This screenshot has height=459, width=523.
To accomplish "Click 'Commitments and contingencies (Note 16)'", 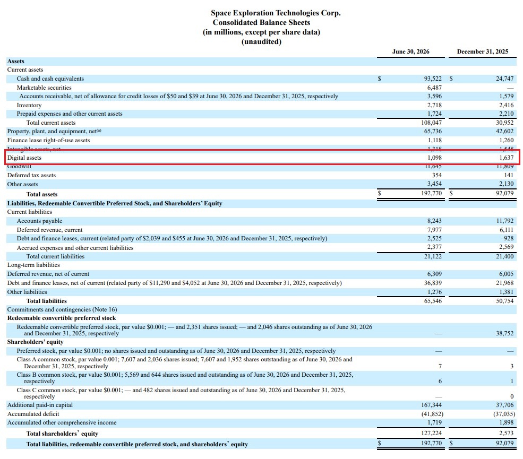I will pyautogui.click(x=62, y=310).
